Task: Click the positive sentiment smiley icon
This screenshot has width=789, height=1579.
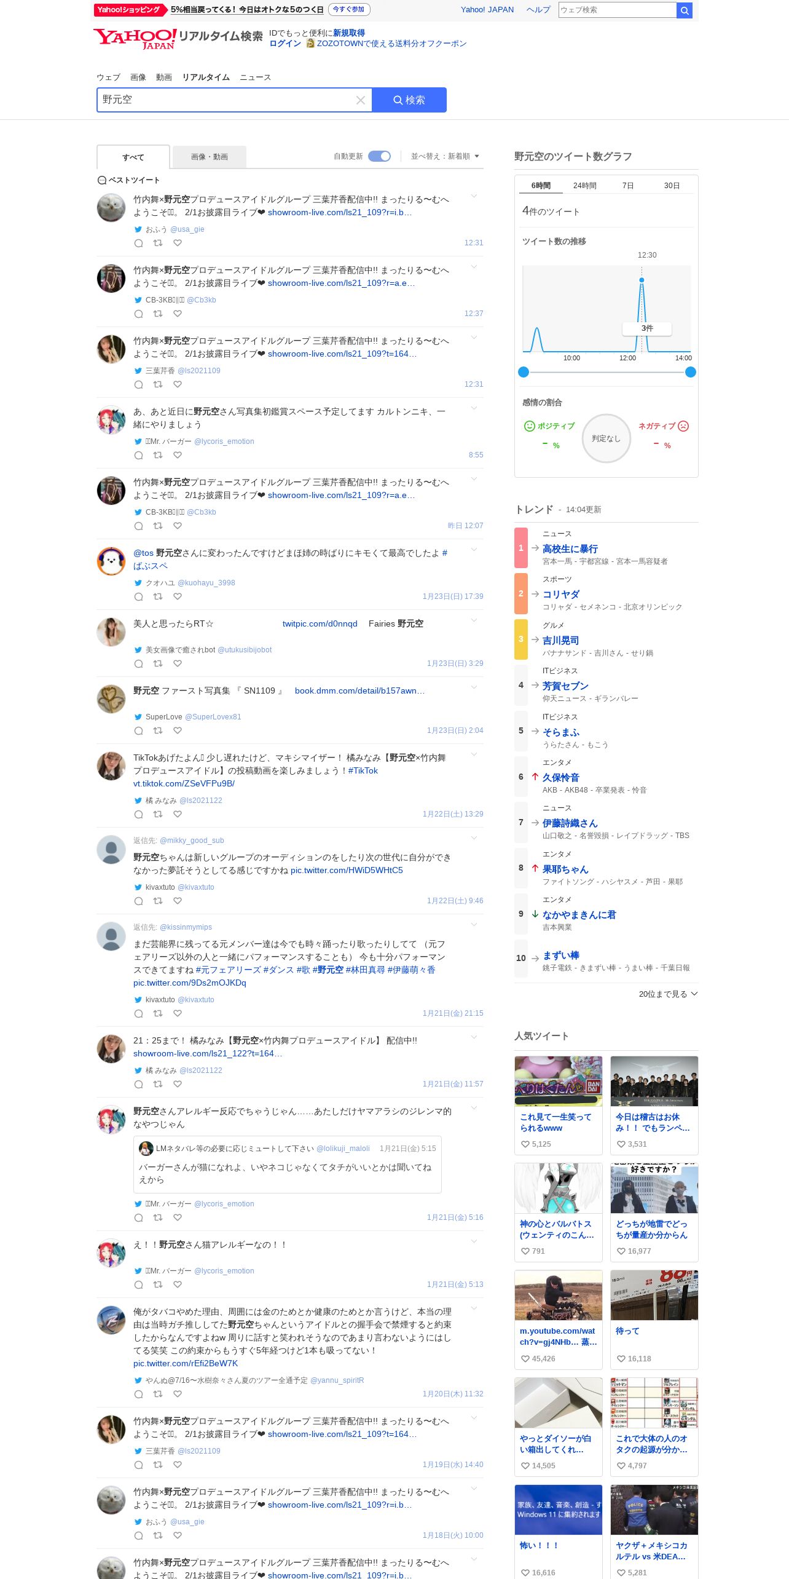Action: [x=529, y=426]
